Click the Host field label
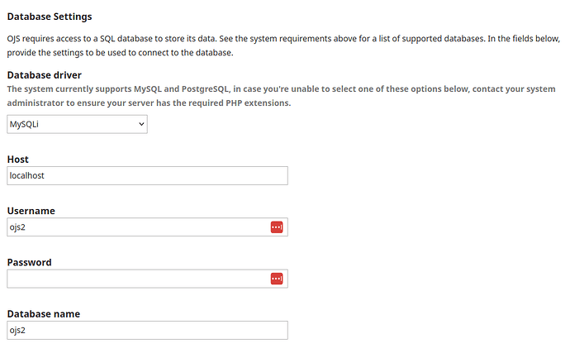Screen dimensions: 570x353 click(x=18, y=159)
